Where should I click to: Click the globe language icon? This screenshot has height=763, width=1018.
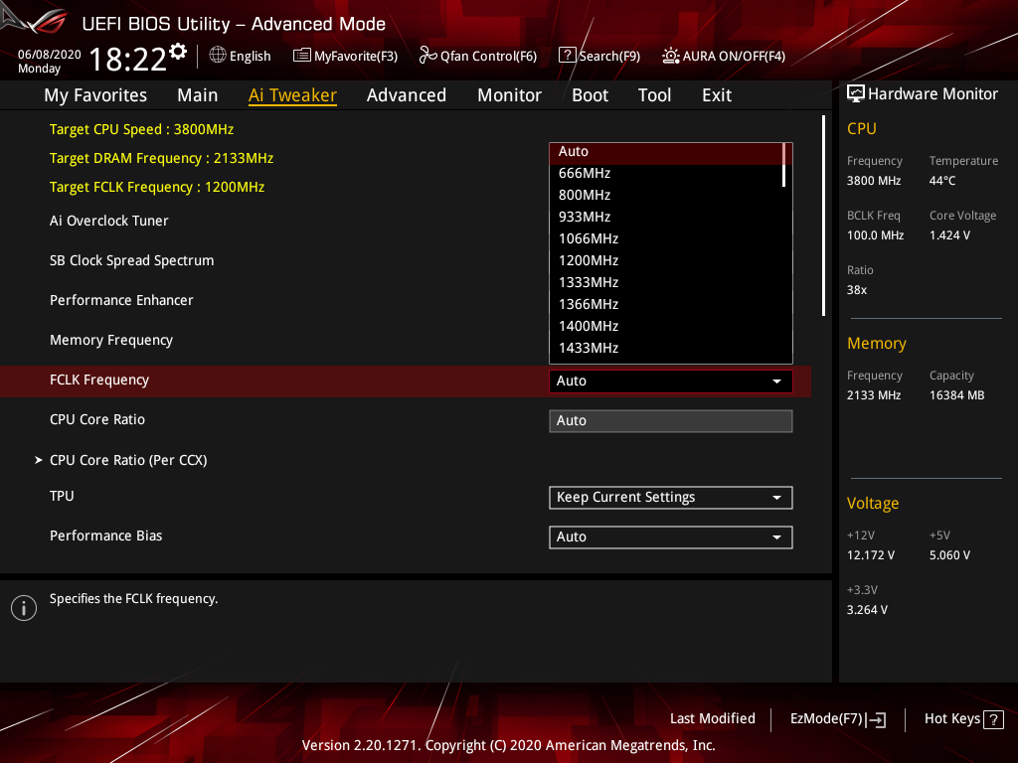click(218, 56)
